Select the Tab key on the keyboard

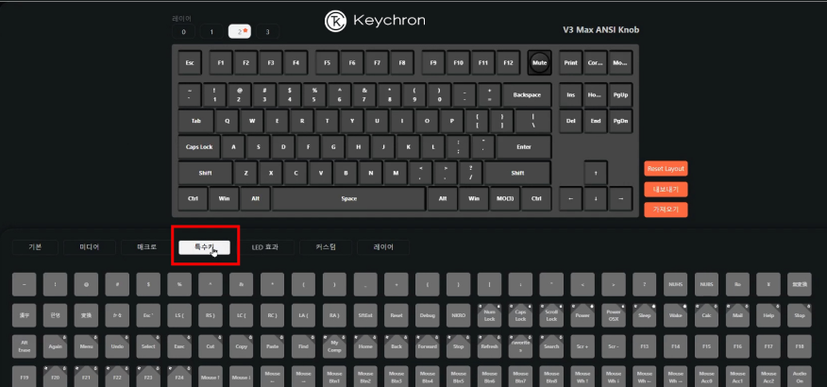click(196, 121)
